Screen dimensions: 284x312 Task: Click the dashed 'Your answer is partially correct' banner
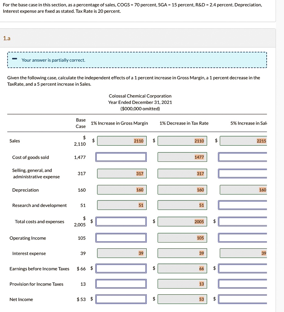pyautogui.click(x=137, y=60)
